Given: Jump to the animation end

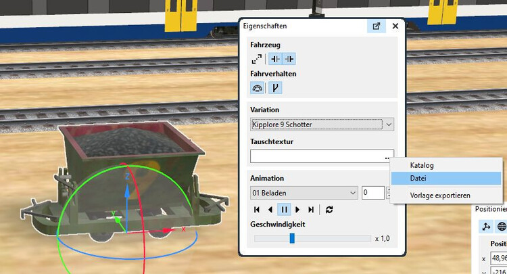Looking at the screenshot, I should pos(311,210).
